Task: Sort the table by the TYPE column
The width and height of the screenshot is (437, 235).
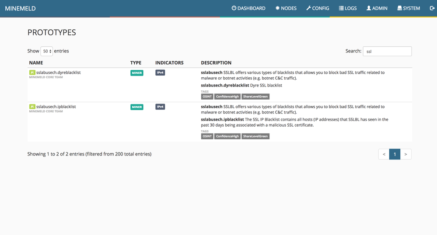Action: coord(136,63)
